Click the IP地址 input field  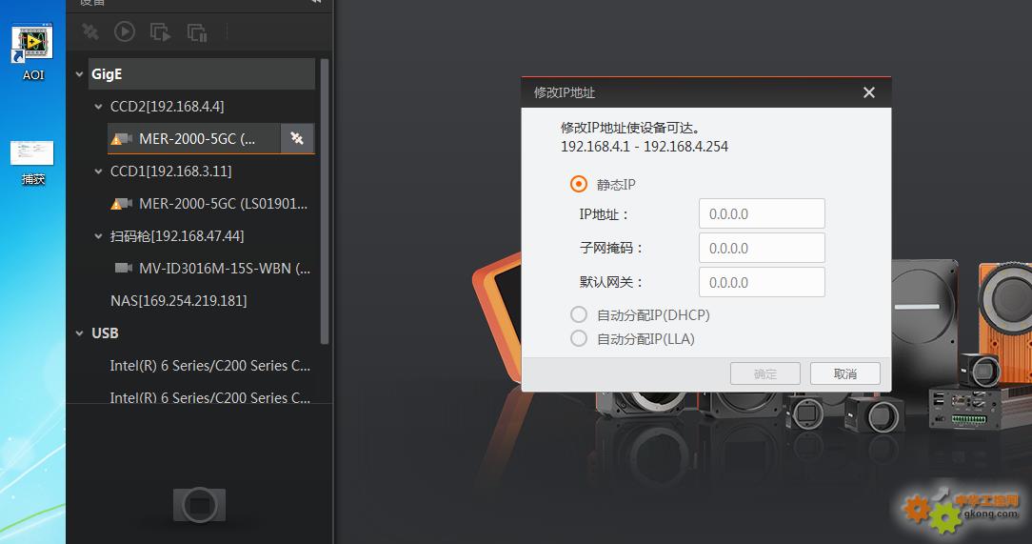point(762,214)
